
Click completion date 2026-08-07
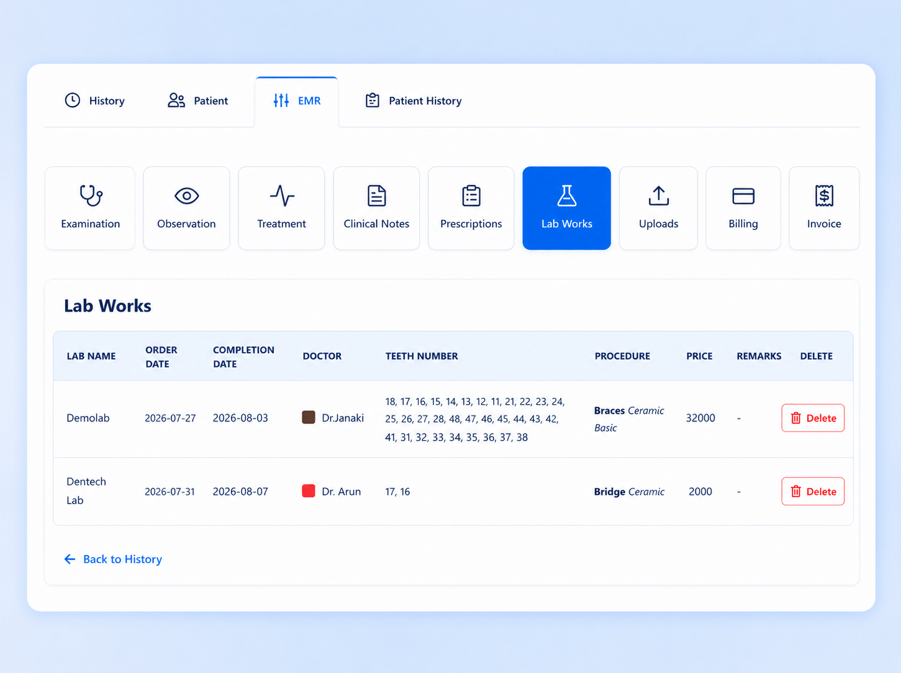click(x=240, y=492)
